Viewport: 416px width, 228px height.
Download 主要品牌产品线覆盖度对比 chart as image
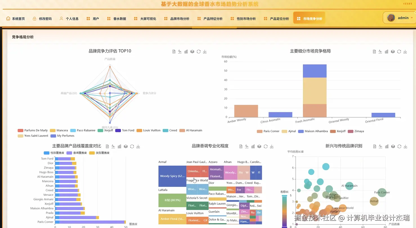click(x=138, y=146)
